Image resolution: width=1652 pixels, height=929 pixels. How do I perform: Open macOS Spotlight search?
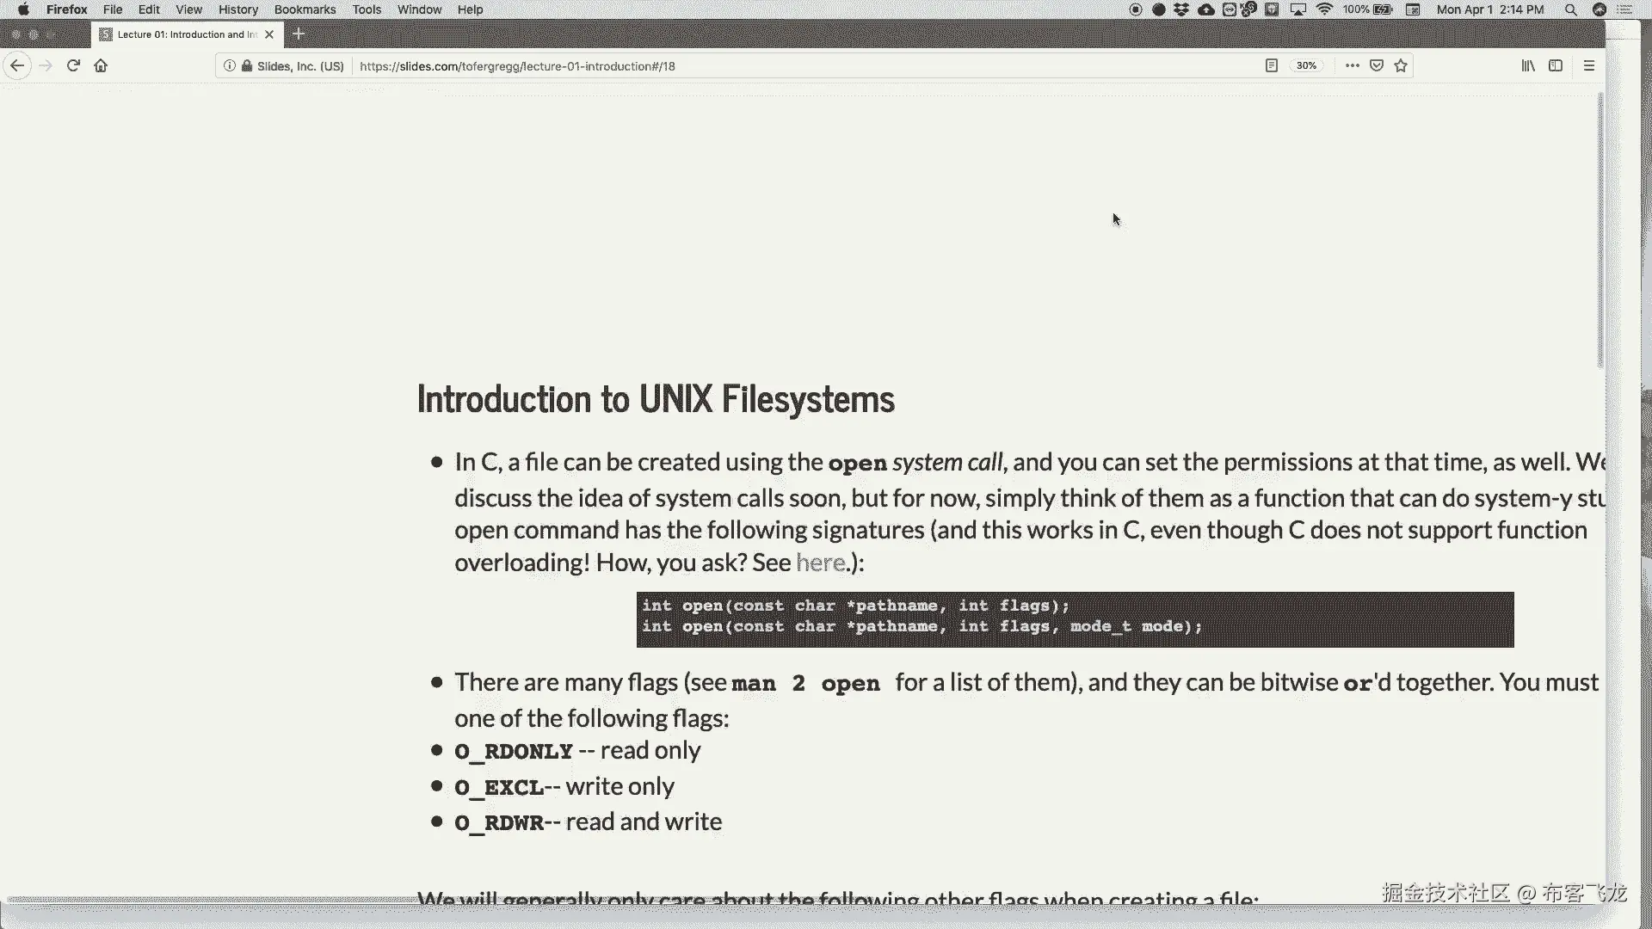click(x=1570, y=9)
